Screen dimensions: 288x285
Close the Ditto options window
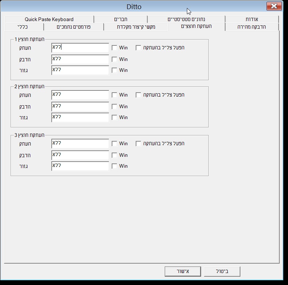point(274,6)
